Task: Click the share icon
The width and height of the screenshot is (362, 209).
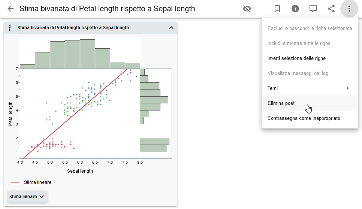Action: pos(331,9)
